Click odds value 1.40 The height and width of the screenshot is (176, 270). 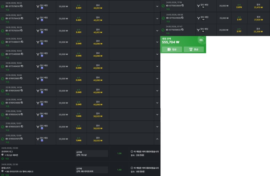(x=119, y=170)
